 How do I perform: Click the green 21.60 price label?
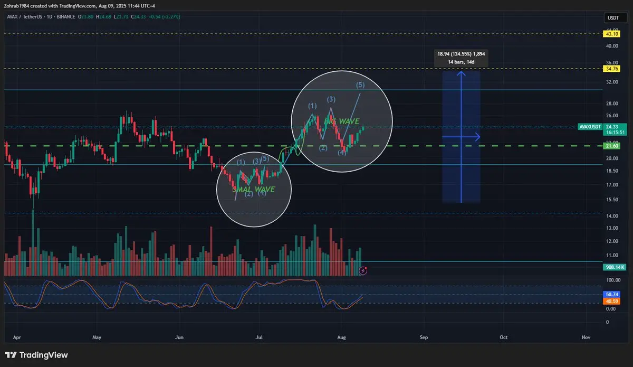tap(612, 146)
